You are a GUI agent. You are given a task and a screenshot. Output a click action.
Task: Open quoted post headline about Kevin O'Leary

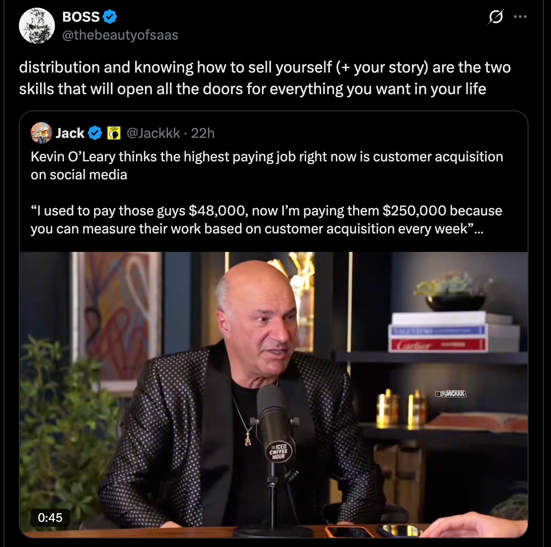pyautogui.click(x=267, y=165)
